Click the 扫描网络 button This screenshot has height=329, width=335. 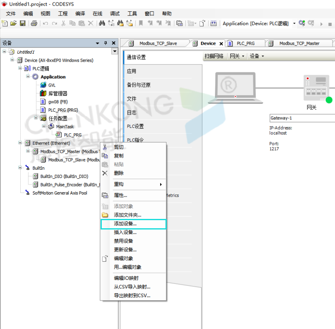coord(214,56)
